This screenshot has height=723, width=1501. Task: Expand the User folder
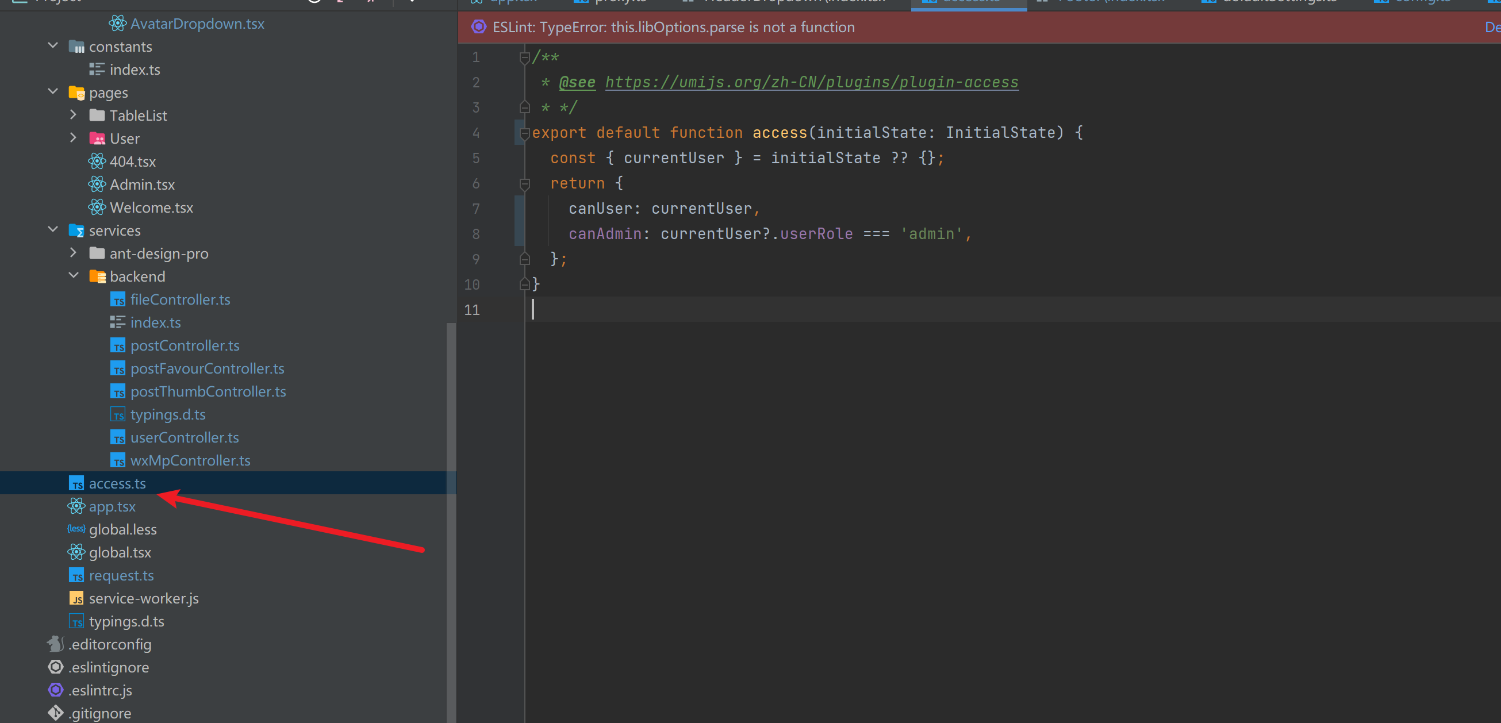pos(74,137)
